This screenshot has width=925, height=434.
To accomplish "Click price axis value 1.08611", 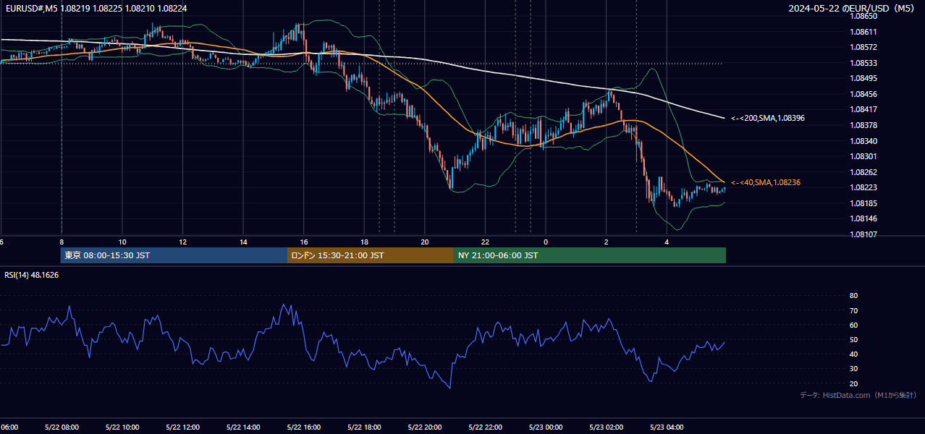I will 863,32.
